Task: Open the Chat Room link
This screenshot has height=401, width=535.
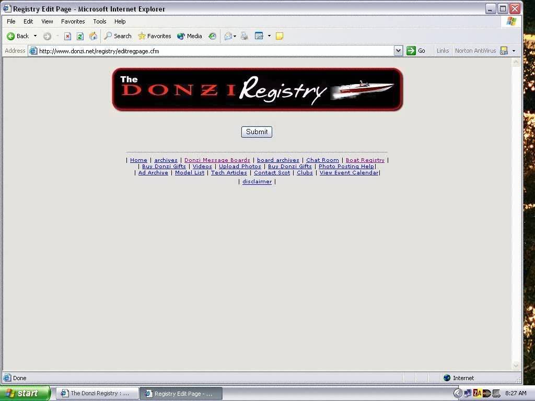Action: 322,160
